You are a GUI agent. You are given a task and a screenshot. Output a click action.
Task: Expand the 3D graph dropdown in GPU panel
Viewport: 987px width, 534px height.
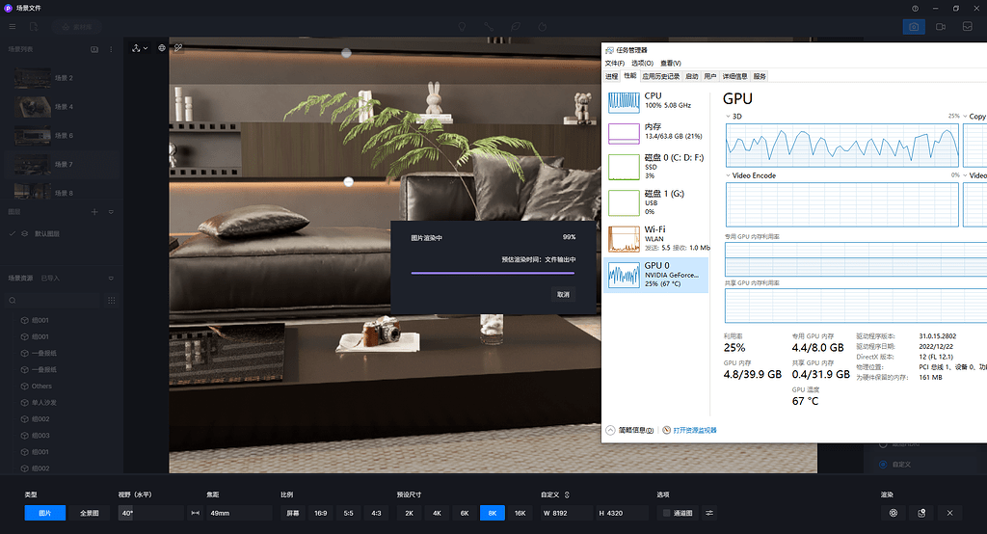(x=730, y=116)
